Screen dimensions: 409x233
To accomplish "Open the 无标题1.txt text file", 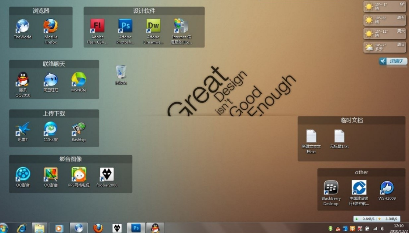I will [339, 137].
